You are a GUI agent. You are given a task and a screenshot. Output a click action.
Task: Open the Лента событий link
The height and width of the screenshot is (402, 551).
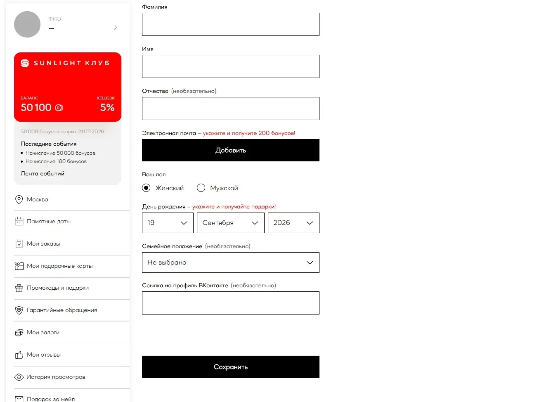(x=43, y=174)
